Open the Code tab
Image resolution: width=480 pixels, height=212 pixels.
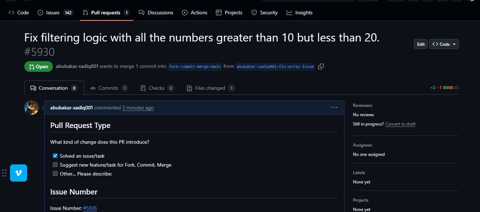(19, 13)
